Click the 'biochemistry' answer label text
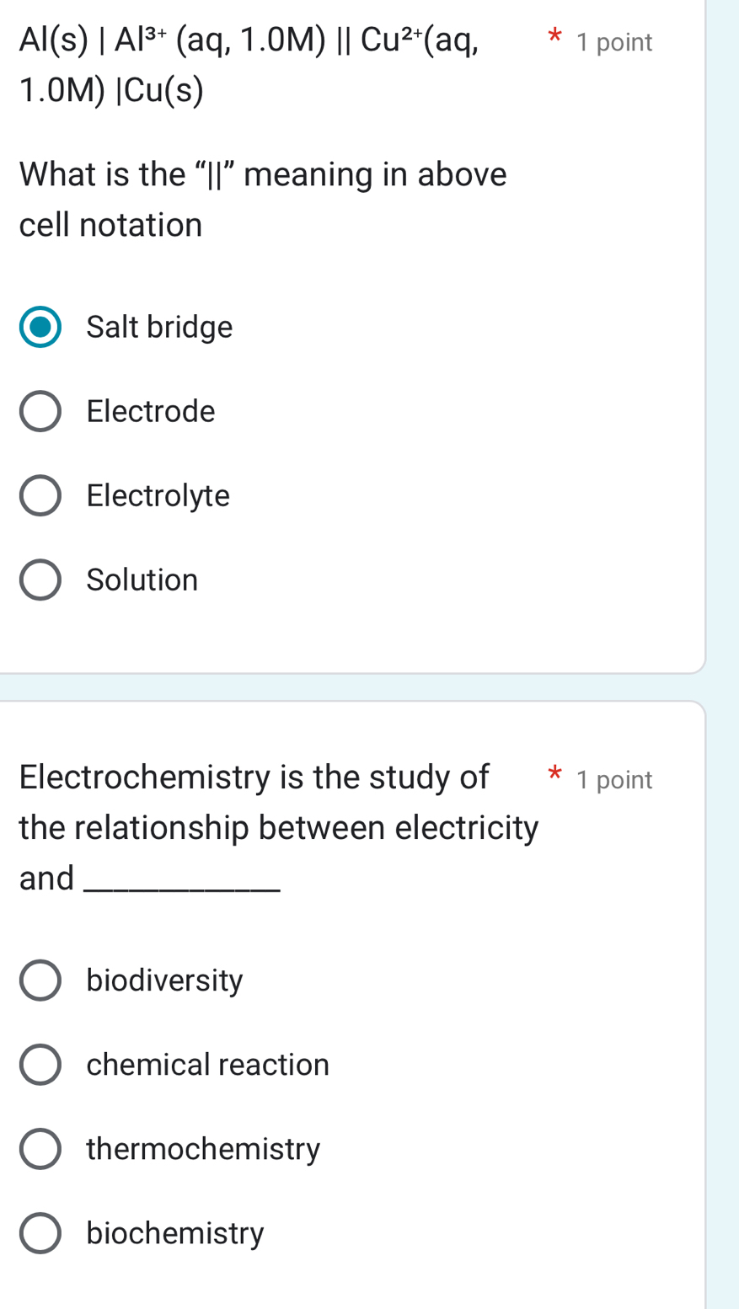 (x=175, y=1233)
